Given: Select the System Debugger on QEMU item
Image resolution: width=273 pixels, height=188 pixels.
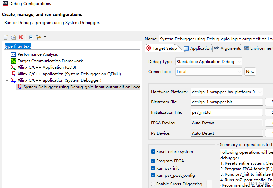Looking at the screenshot, I should (x=69, y=74).
